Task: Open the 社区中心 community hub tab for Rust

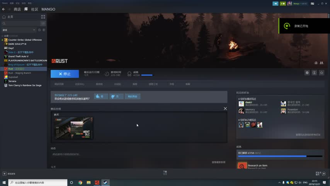Action: click(80, 84)
